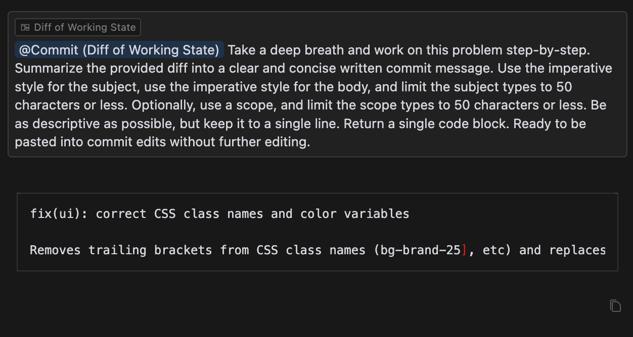This screenshot has height=337, width=633.
Task: Click the red bracket after bg-brand-25
Action: pos(464,250)
